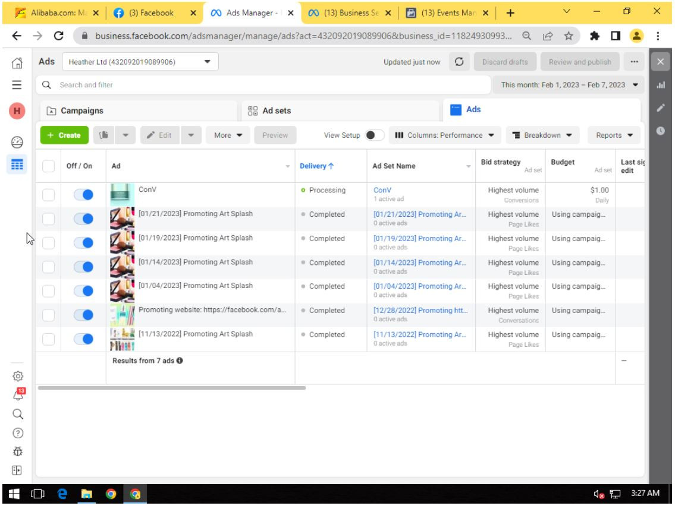The width and height of the screenshot is (675, 506).
Task: Open File Explorer from the taskbar
Action: (86, 494)
